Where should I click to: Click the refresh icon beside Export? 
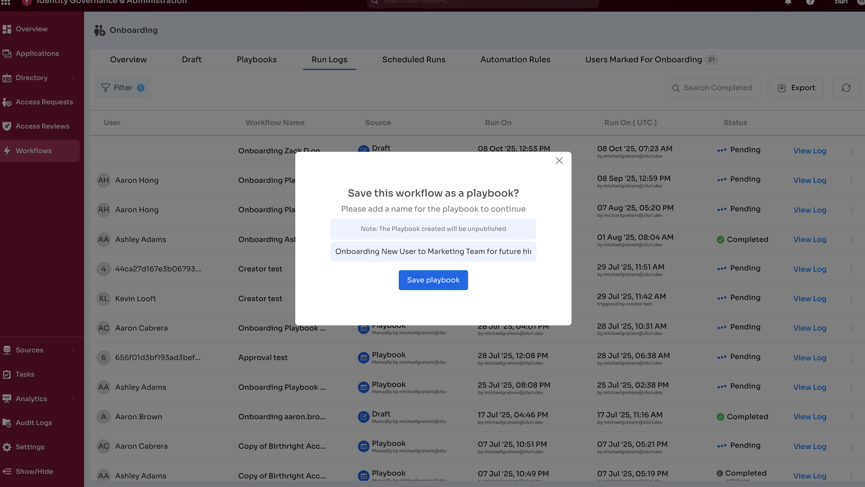click(x=846, y=88)
